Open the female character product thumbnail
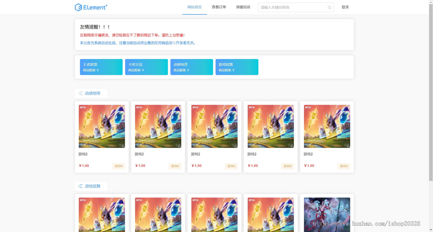433x232 pixels. click(327, 215)
